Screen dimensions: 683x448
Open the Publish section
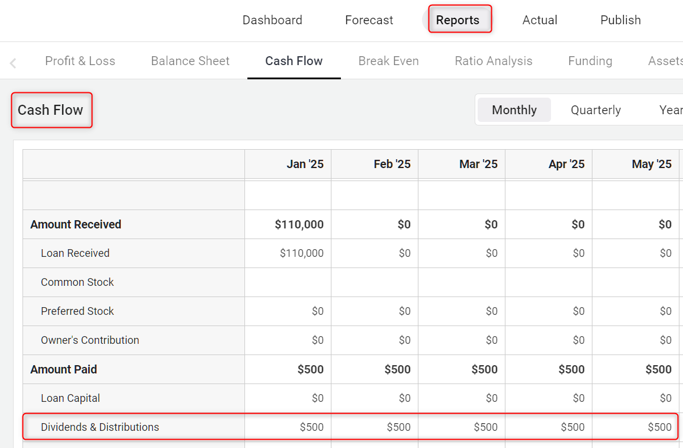click(620, 20)
